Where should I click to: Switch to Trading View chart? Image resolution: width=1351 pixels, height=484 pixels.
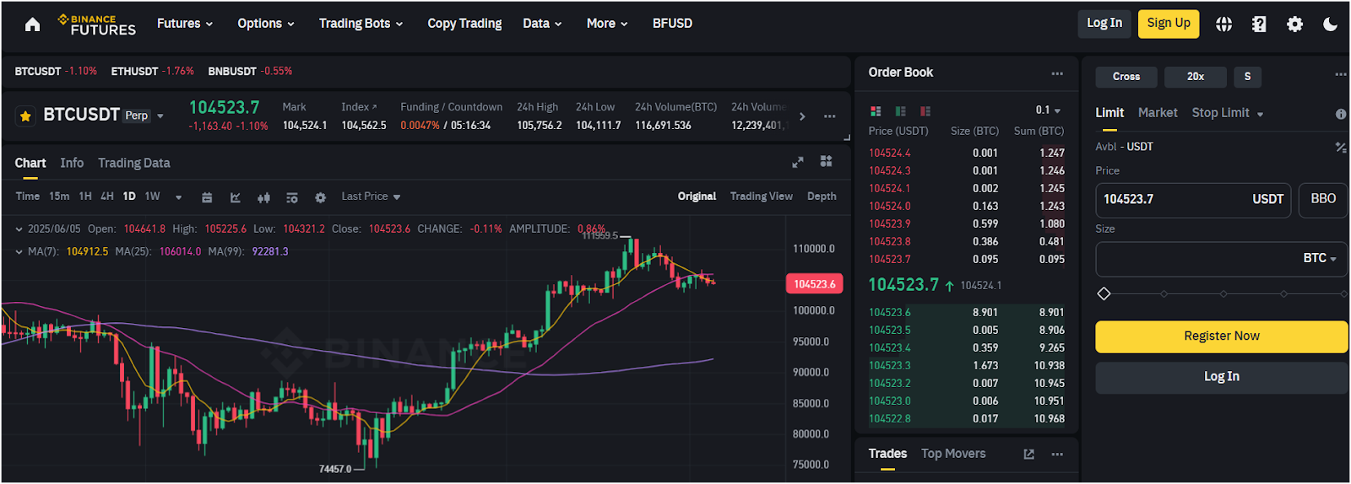click(x=761, y=196)
